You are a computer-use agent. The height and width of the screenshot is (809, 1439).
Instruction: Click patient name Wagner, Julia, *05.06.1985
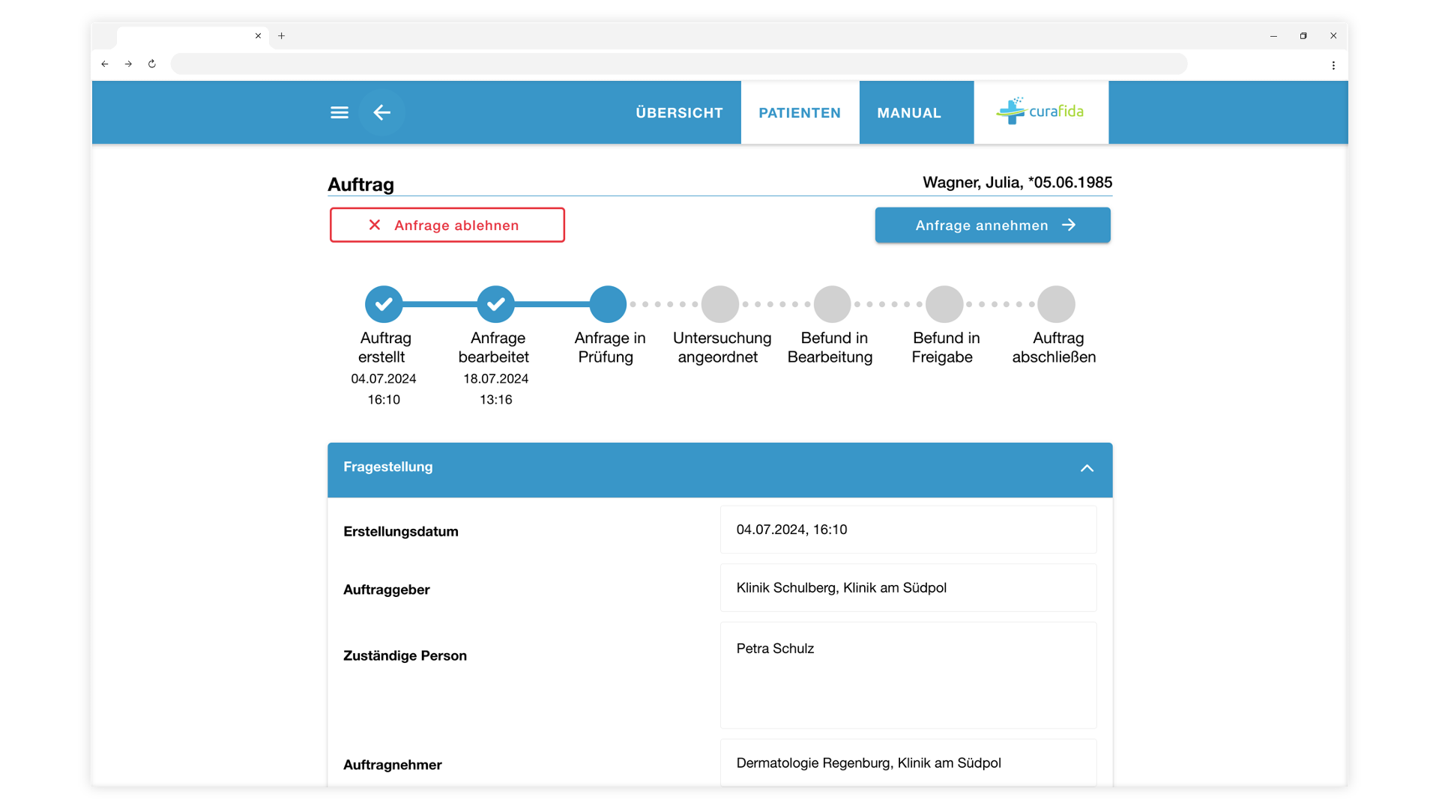[1017, 183]
